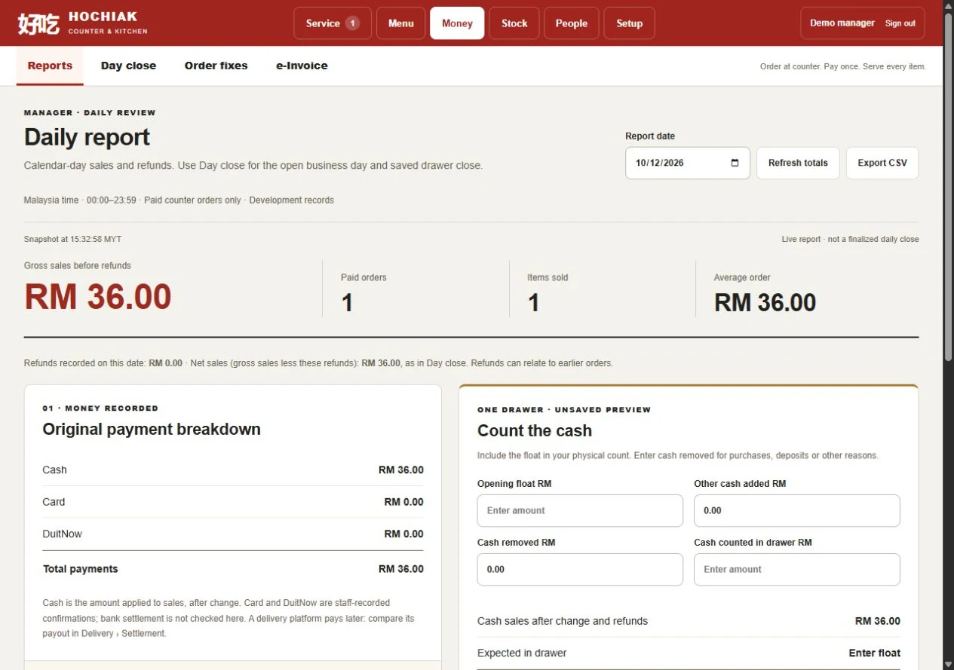Click the Paid orders count
954x670 pixels.
tap(347, 303)
